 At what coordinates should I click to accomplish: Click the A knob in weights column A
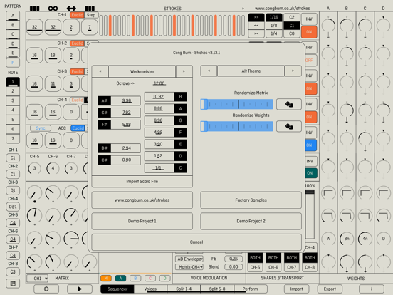pos(328,239)
